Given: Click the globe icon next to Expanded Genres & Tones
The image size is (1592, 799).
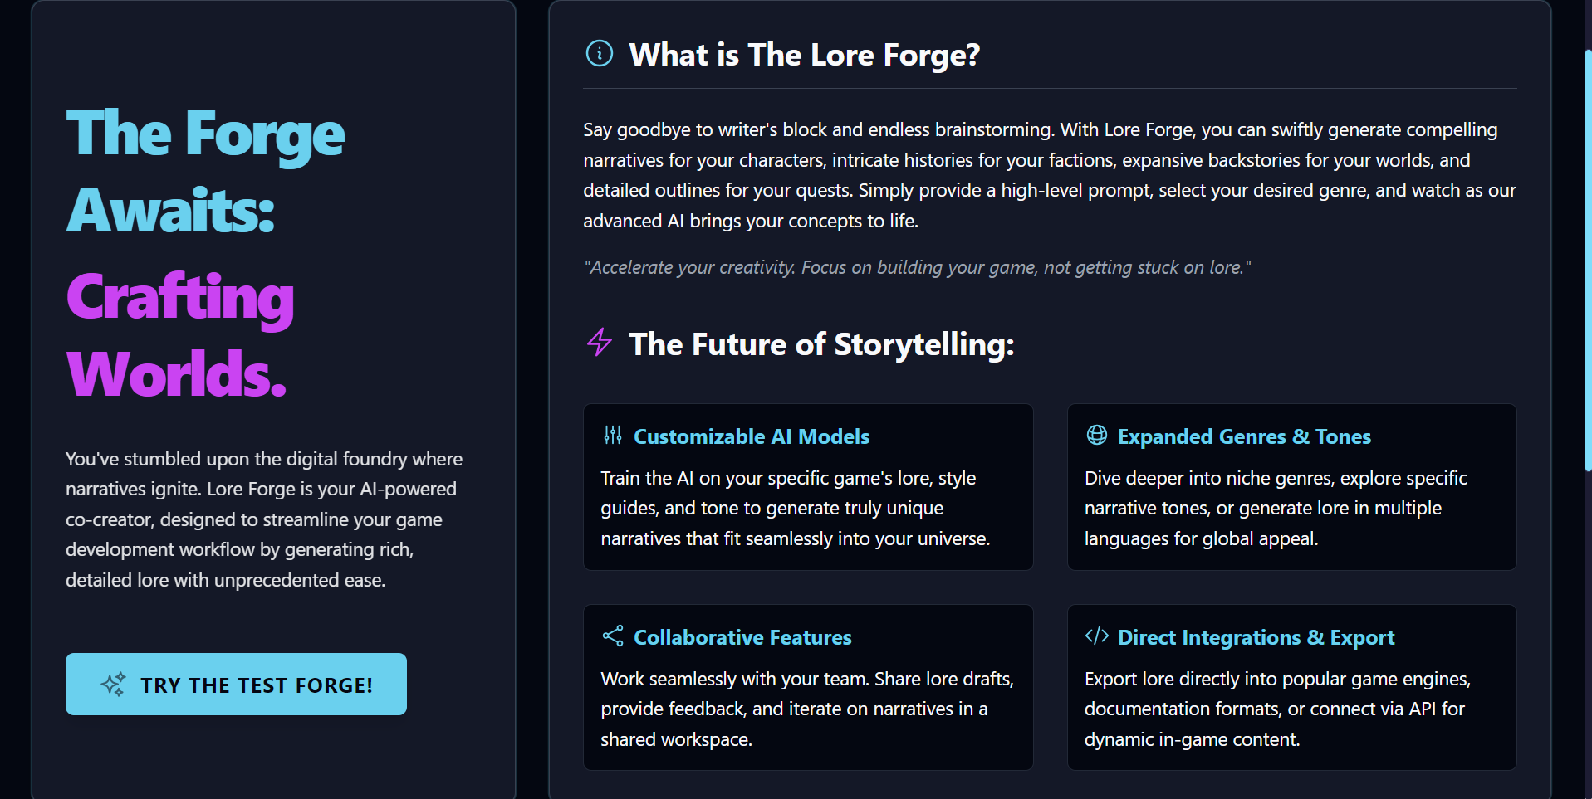Looking at the screenshot, I should click(1096, 436).
